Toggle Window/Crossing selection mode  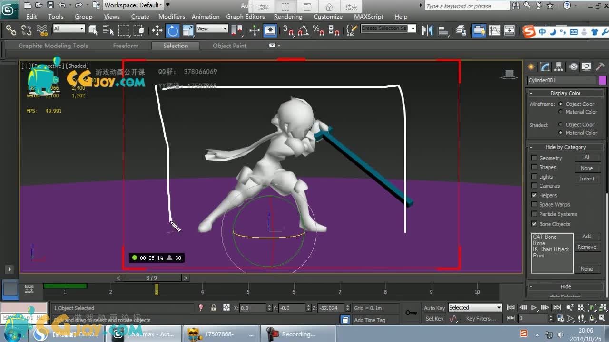click(139, 30)
